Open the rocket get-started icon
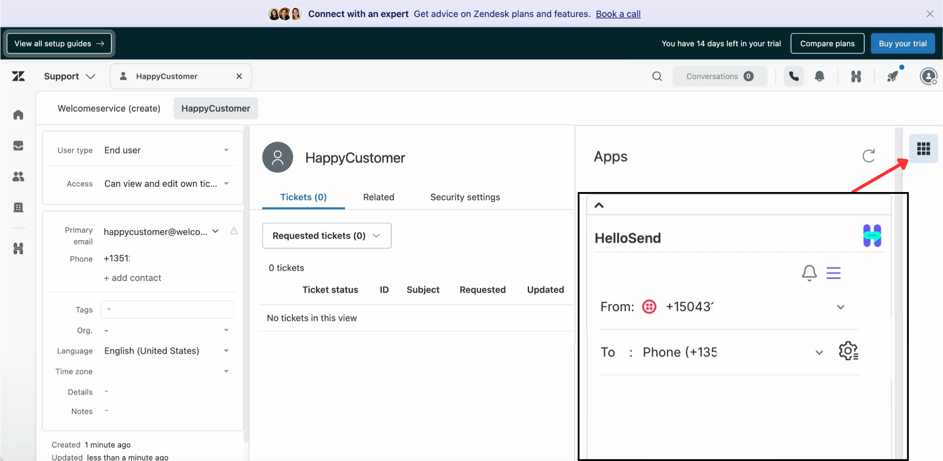 click(x=893, y=76)
